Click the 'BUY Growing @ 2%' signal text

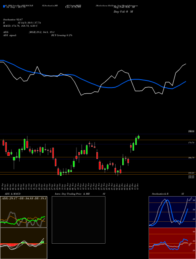coord(62,35)
